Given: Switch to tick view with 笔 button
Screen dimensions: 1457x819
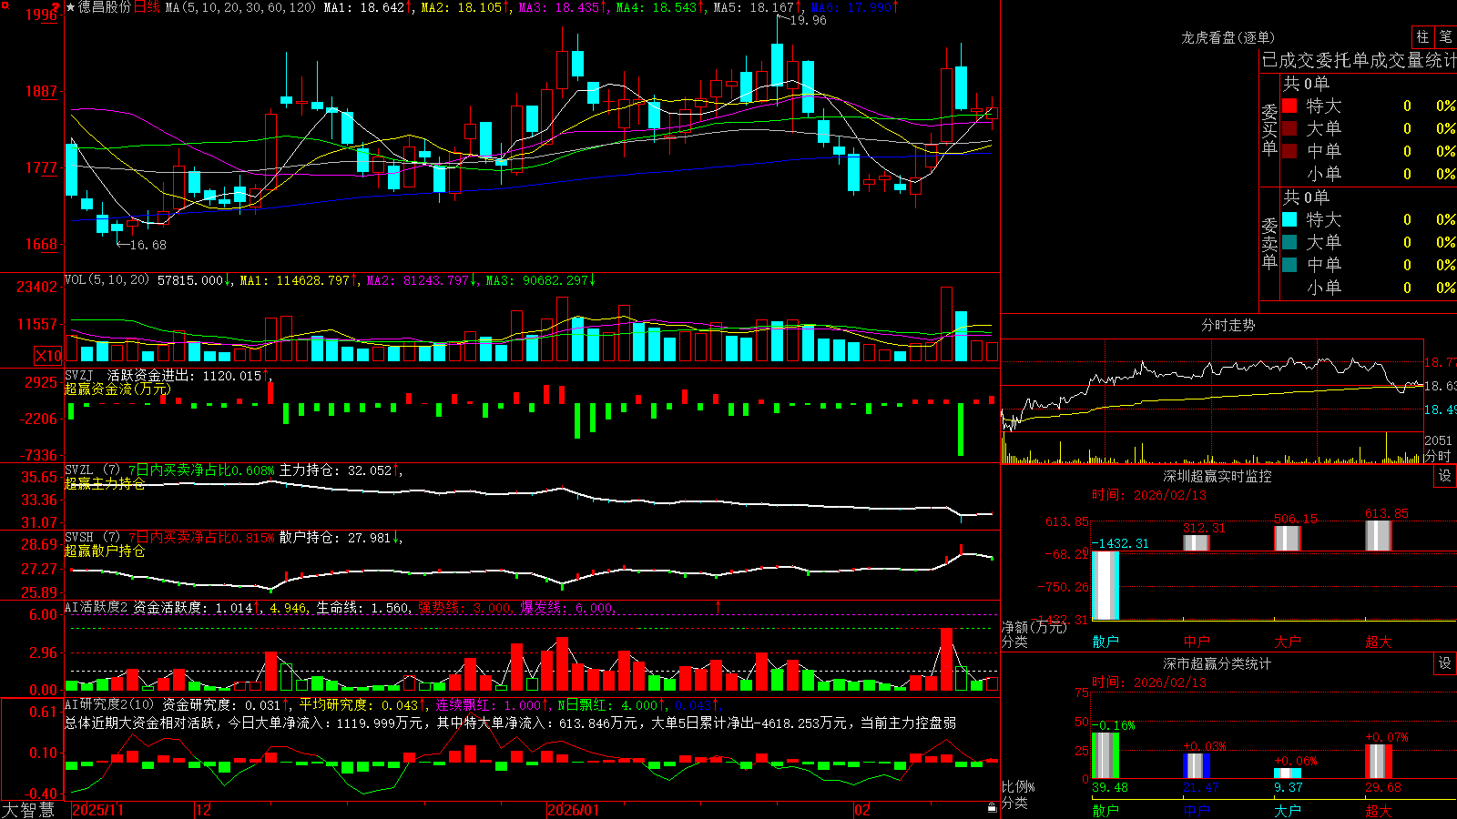Looking at the screenshot, I should pos(1446,36).
